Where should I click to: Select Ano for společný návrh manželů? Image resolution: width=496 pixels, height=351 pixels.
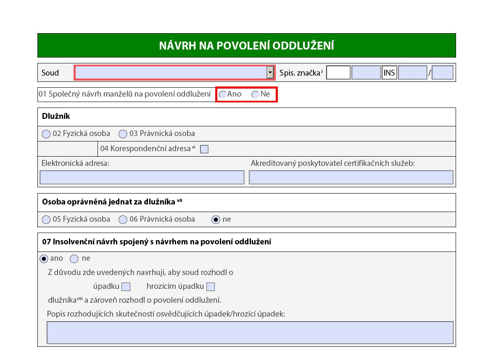223,94
